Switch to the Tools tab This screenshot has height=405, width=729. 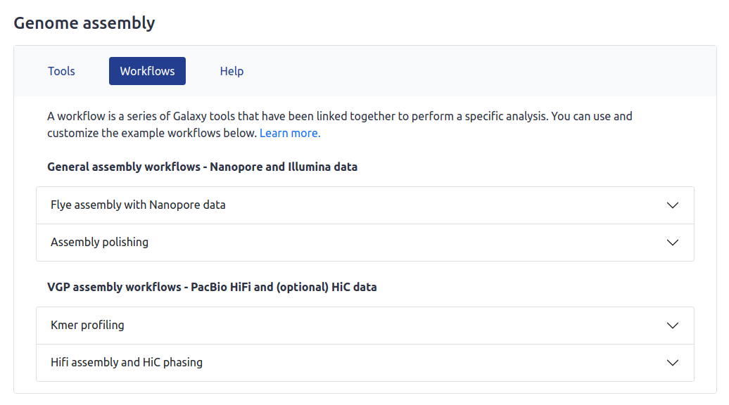[x=61, y=71]
